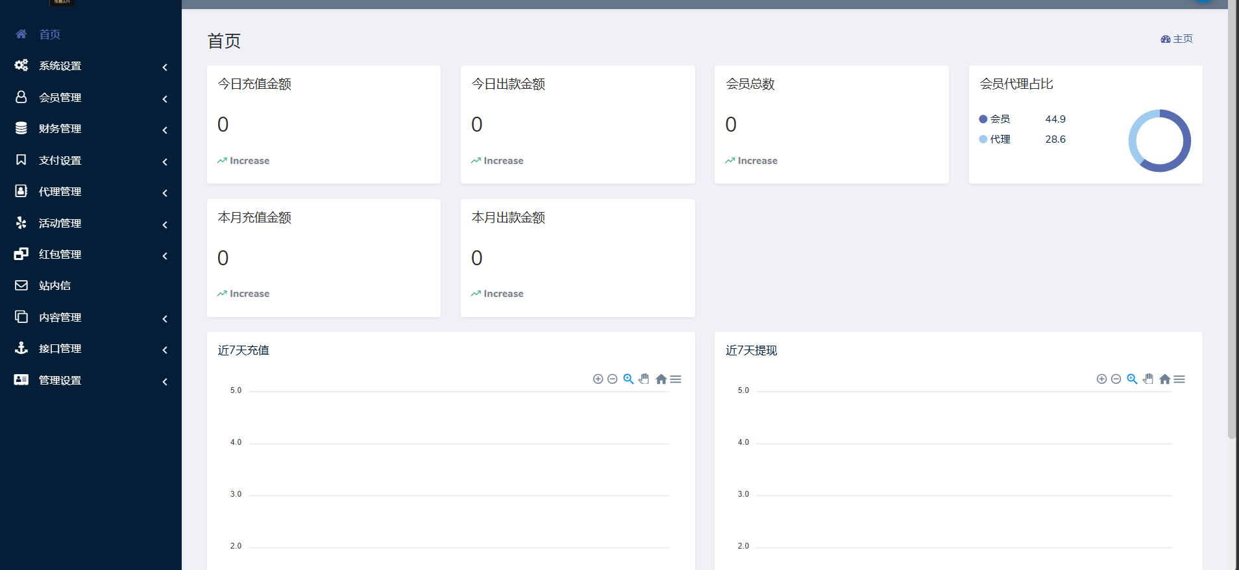The height and width of the screenshot is (570, 1239).
Task: Expand the 财务管理 submenu arrow
Action: (165, 130)
